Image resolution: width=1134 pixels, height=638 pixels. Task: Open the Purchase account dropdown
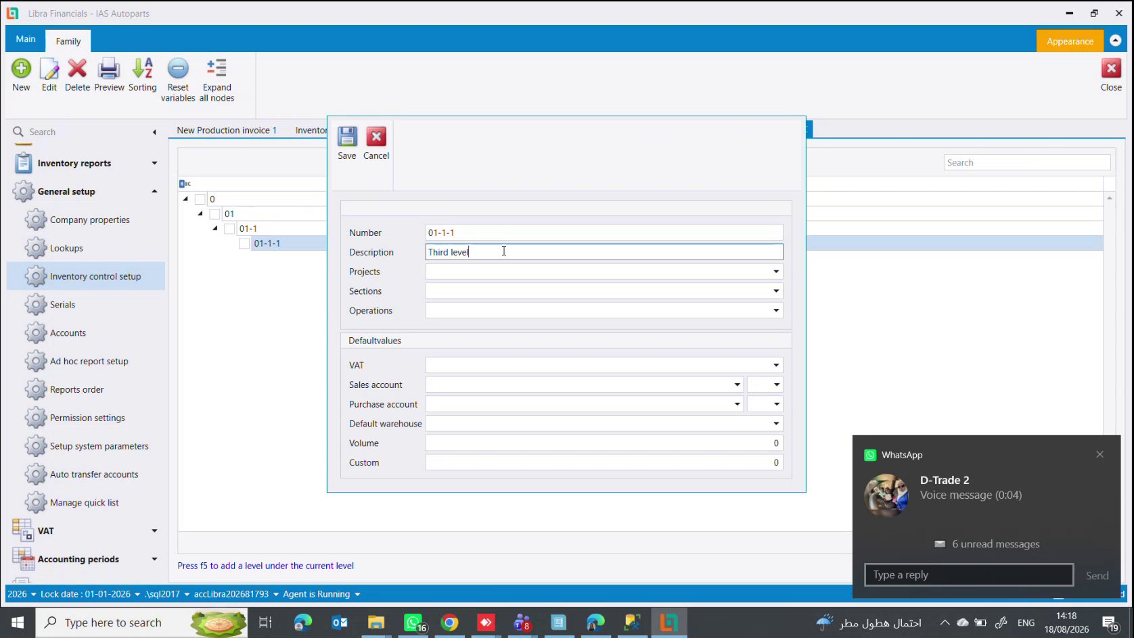[x=737, y=405]
